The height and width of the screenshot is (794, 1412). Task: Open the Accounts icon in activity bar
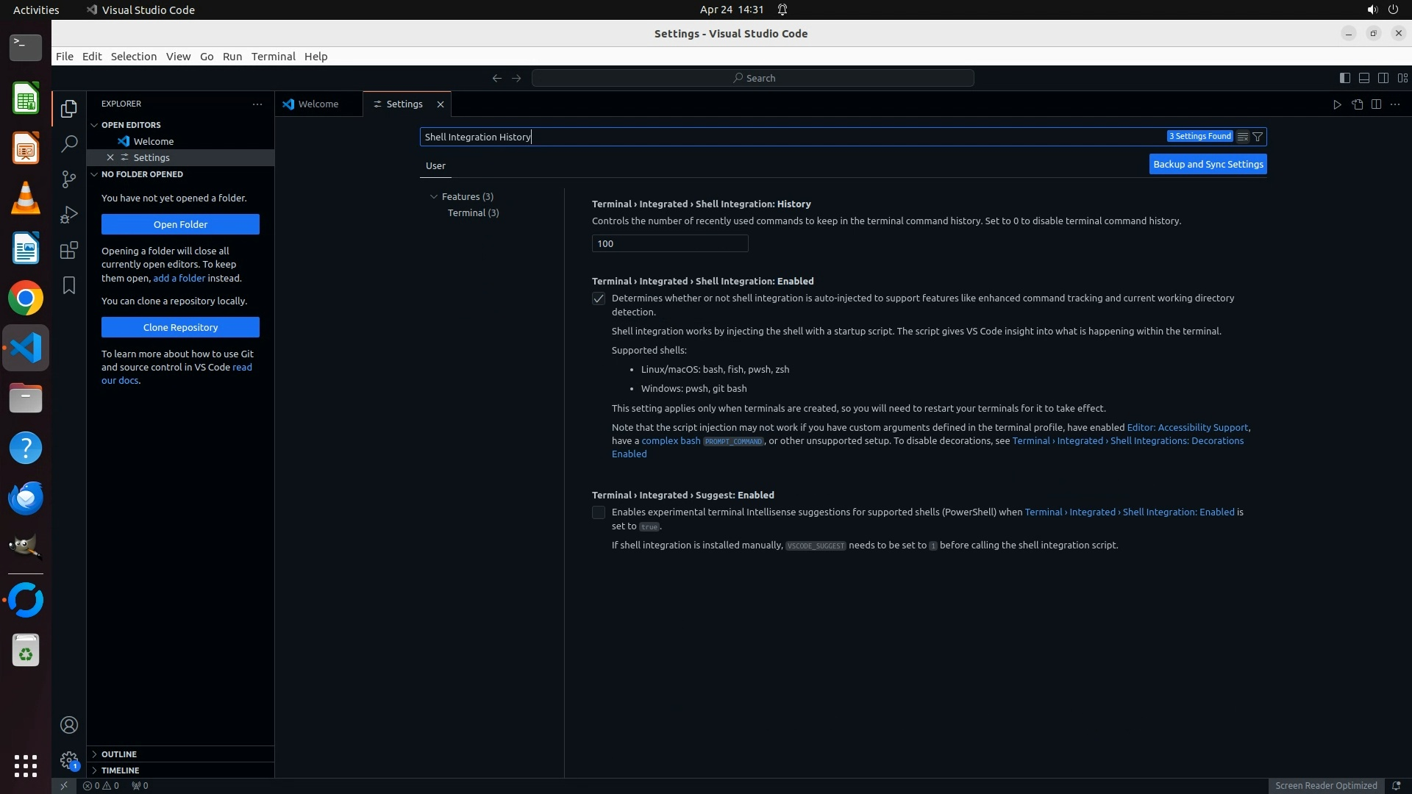69,725
